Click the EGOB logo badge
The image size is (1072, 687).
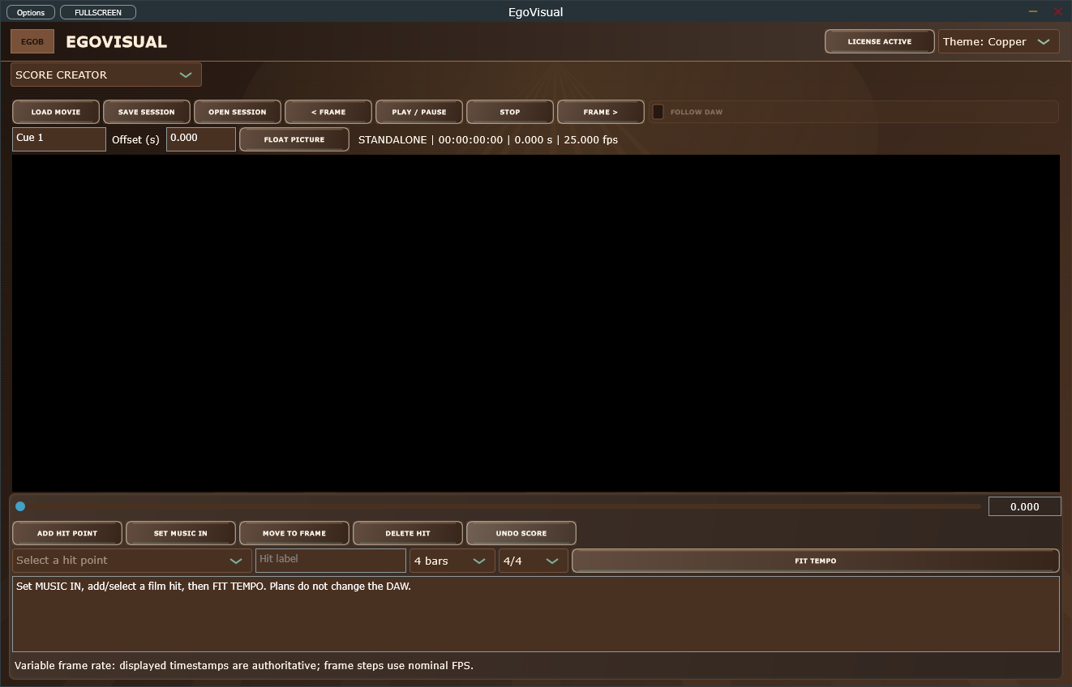point(32,41)
